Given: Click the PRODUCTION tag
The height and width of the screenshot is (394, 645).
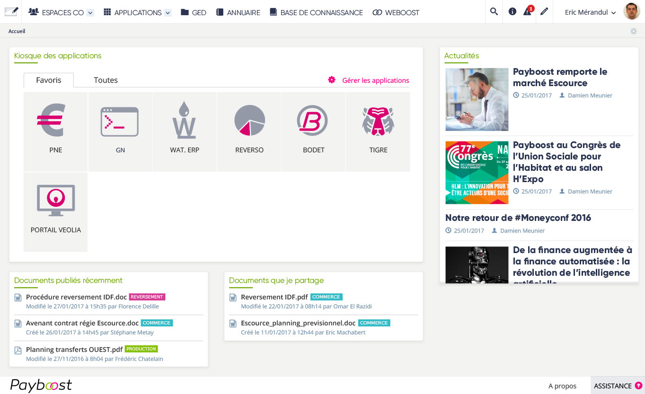Looking at the screenshot, I should point(141,349).
